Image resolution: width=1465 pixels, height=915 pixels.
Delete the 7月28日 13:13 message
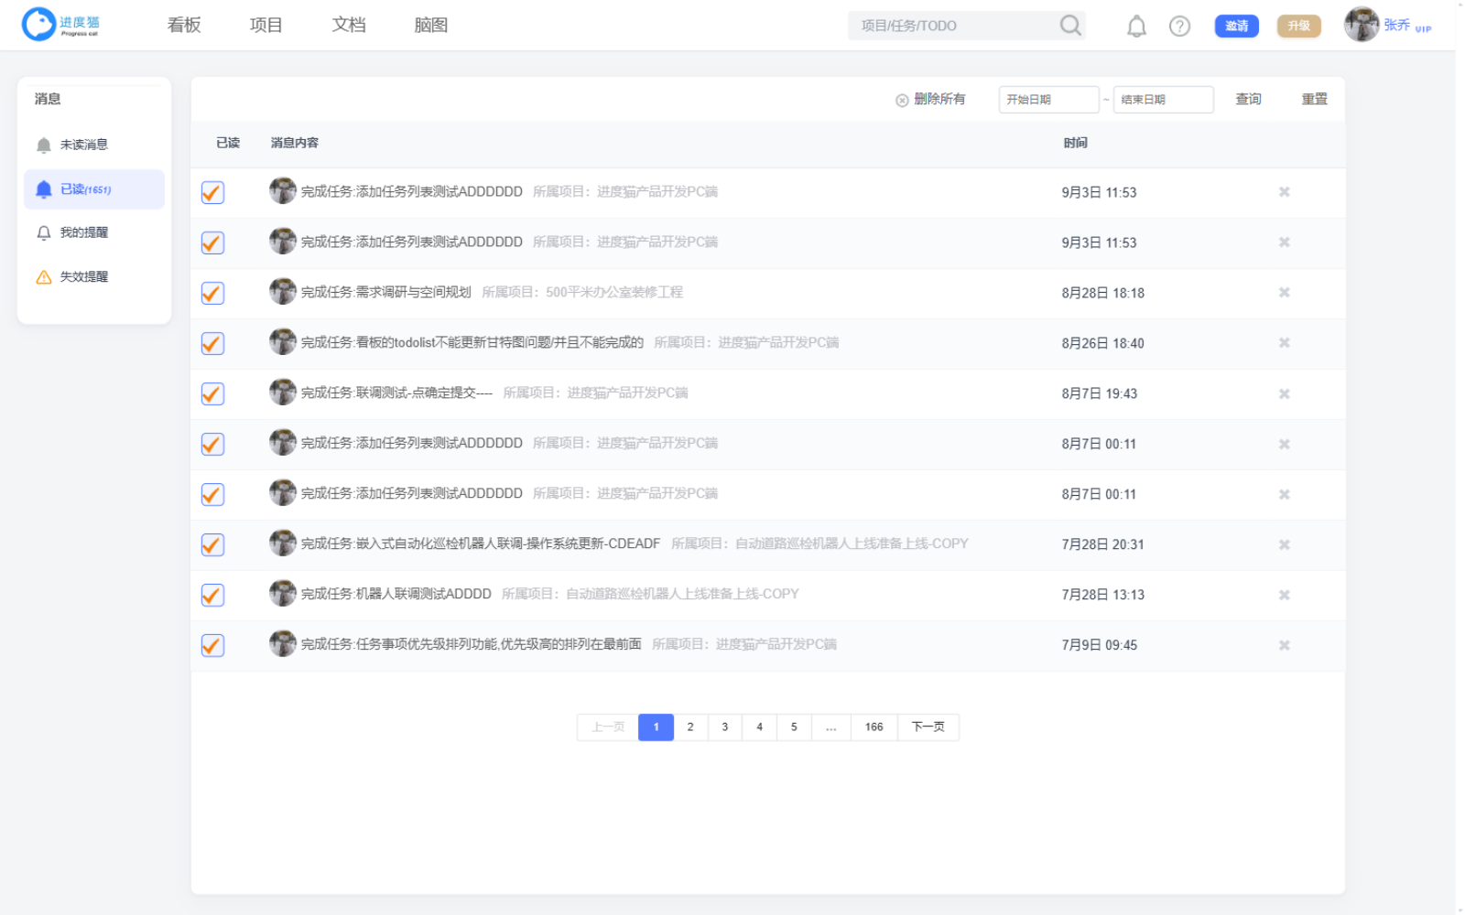[x=1285, y=595]
